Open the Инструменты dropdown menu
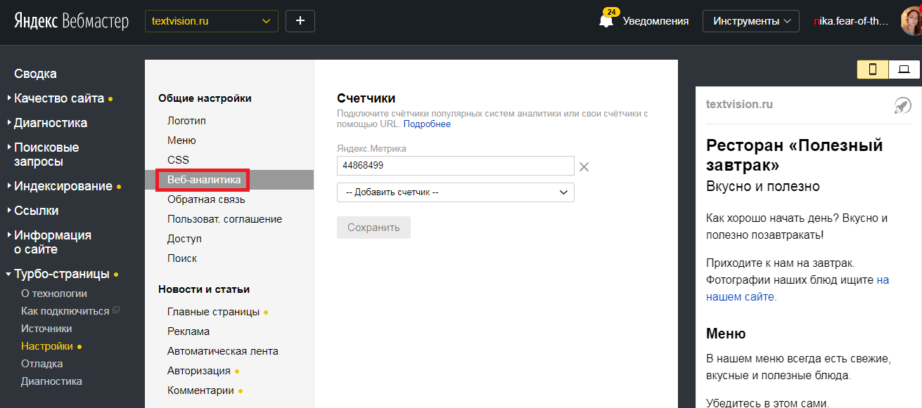The width and height of the screenshot is (922, 408). (751, 21)
